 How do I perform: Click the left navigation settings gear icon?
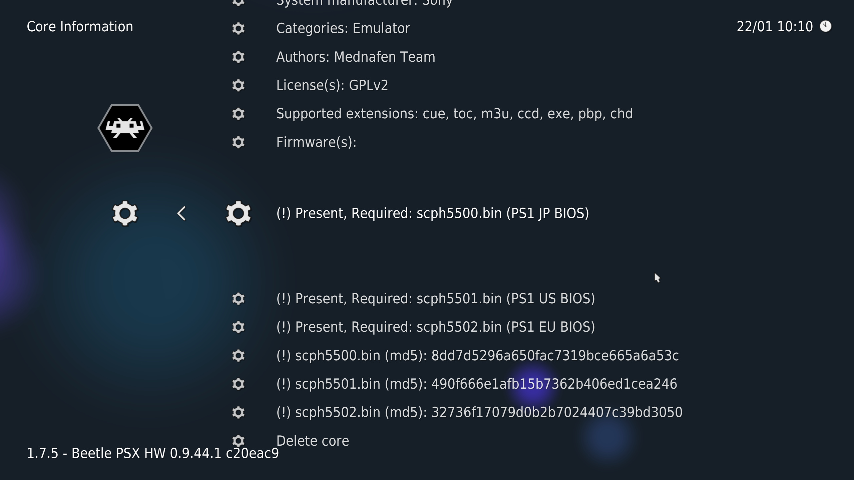[x=124, y=213]
